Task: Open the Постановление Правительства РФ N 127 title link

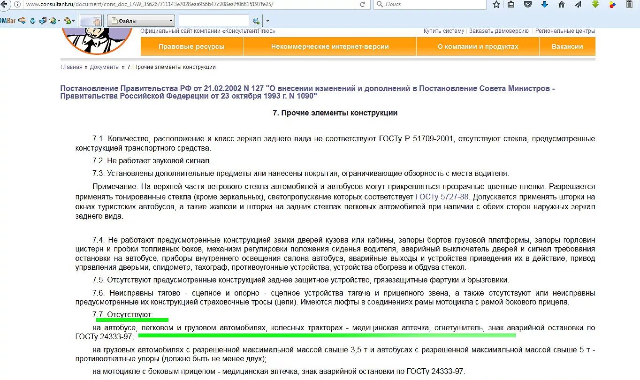Action: 307,92
